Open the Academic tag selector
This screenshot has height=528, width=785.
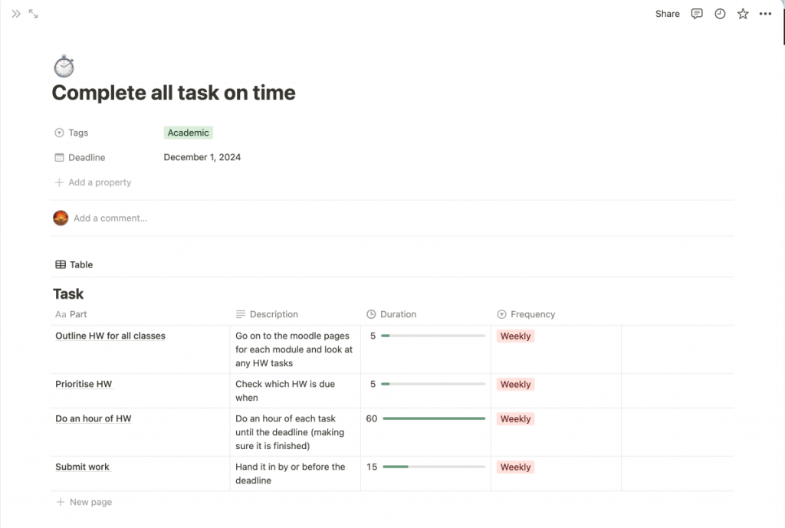[188, 133]
